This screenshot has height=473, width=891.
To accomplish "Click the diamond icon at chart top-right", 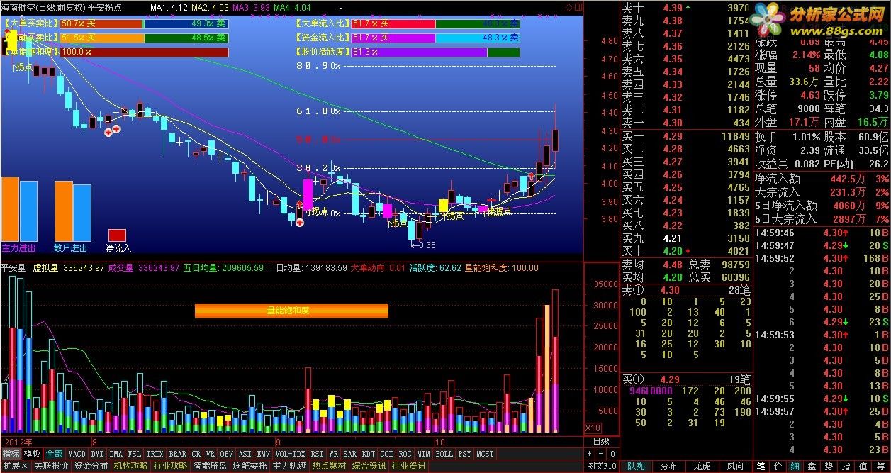I will (568, 7).
